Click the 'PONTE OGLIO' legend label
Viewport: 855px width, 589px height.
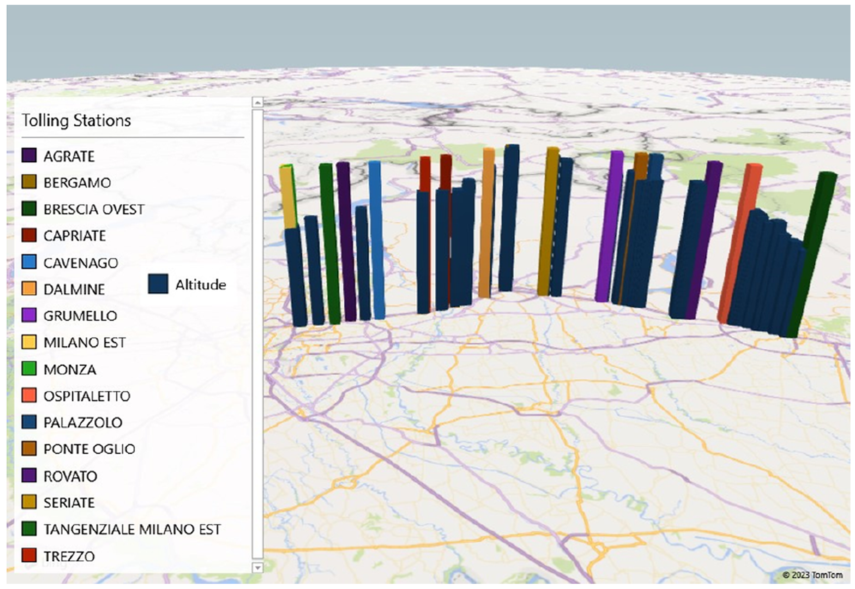89,449
